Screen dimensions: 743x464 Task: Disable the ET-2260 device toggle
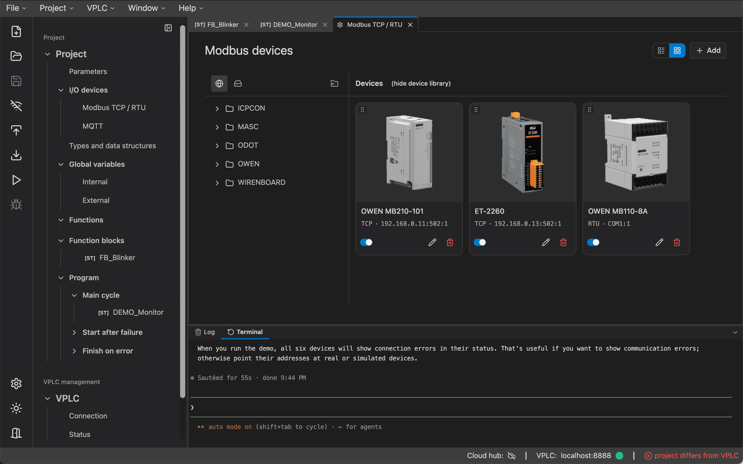[x=480, y=242]
